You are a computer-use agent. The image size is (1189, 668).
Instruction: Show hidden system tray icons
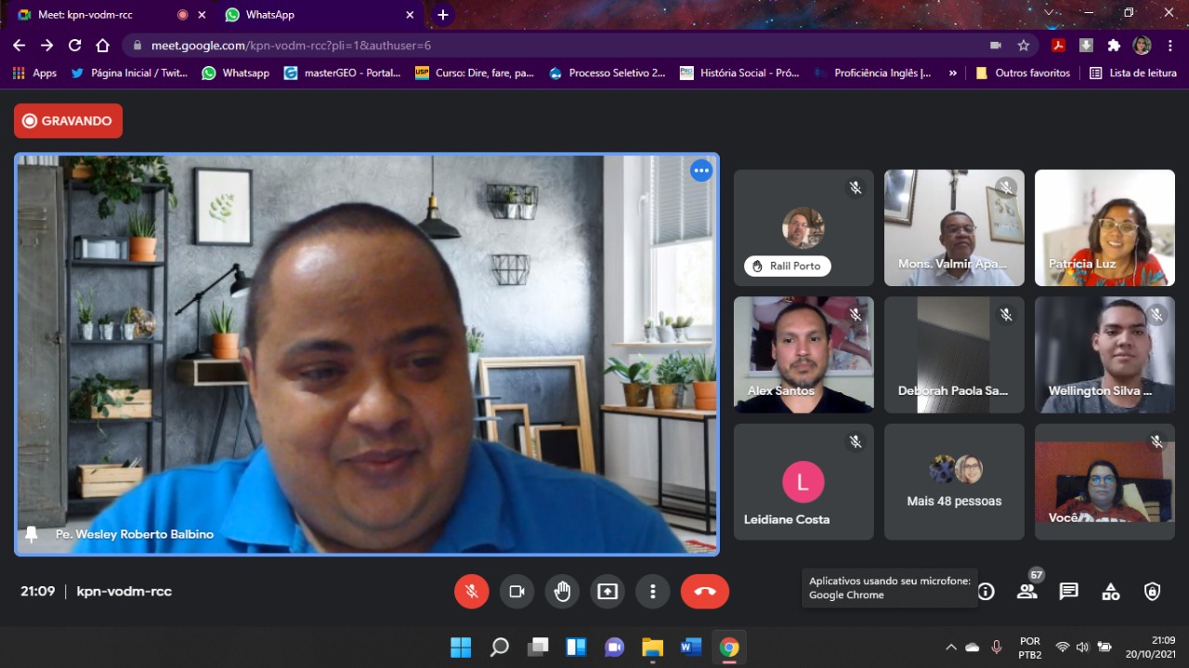point(950,647)
